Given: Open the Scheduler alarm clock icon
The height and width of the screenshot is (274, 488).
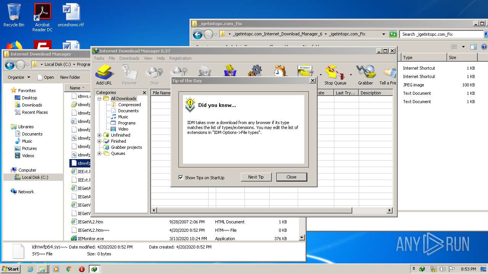Looking at the screenshot, I should pyautogui.click(x=280, y=71).
